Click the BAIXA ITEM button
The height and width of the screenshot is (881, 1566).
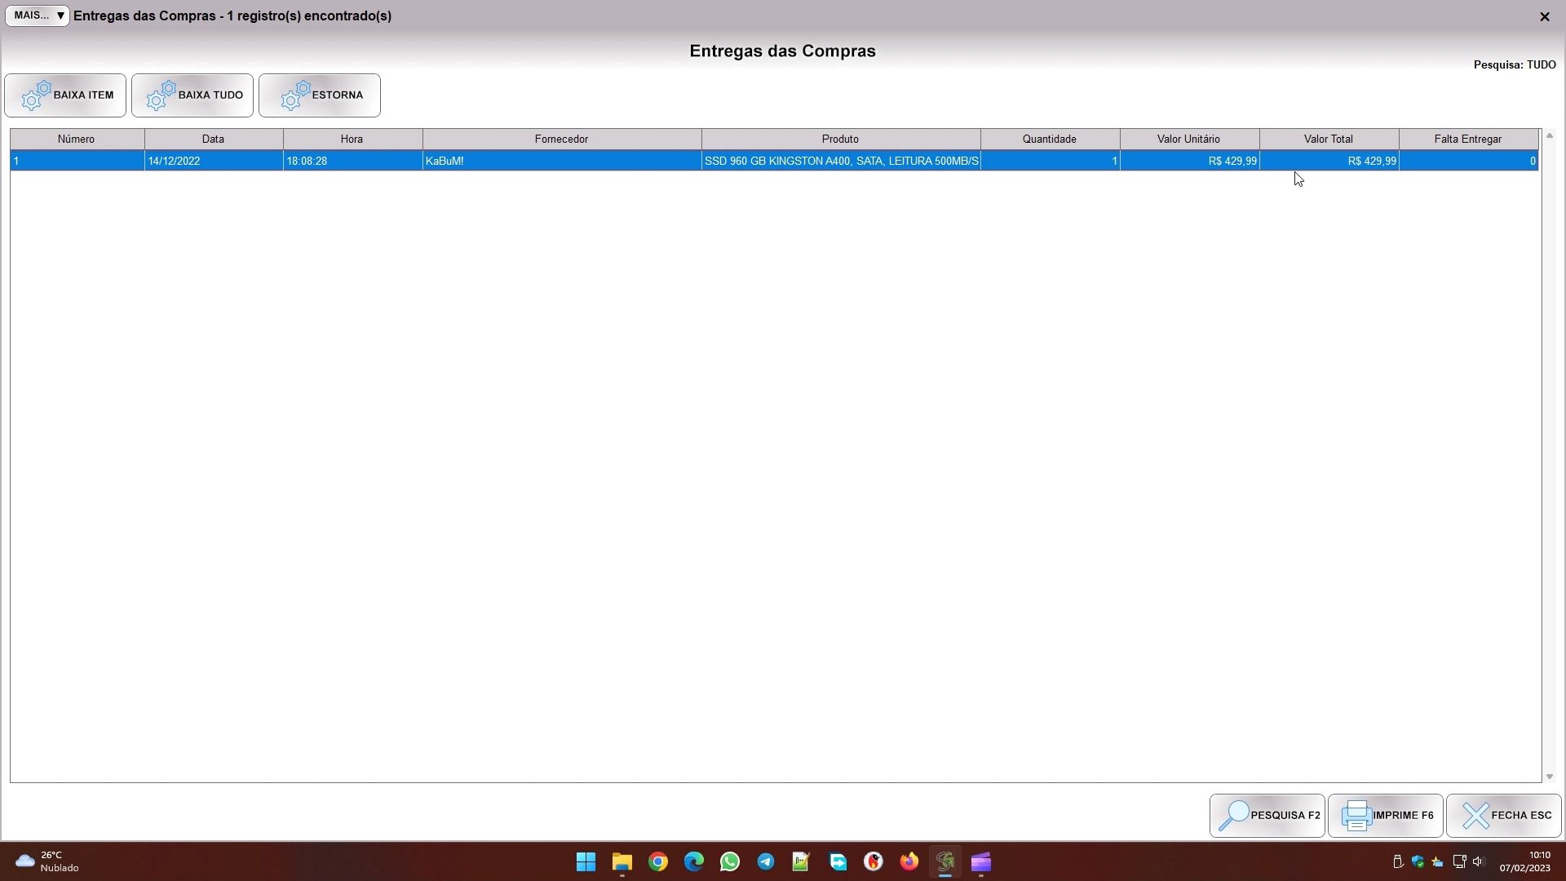[x=65, y=95]
